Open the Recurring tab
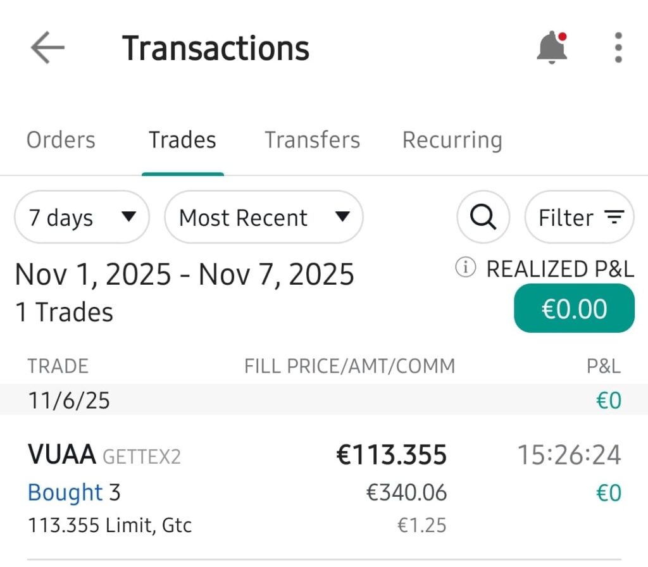This screenshot has height=567, width=648. pyautogui.click(x=452, y=140)
